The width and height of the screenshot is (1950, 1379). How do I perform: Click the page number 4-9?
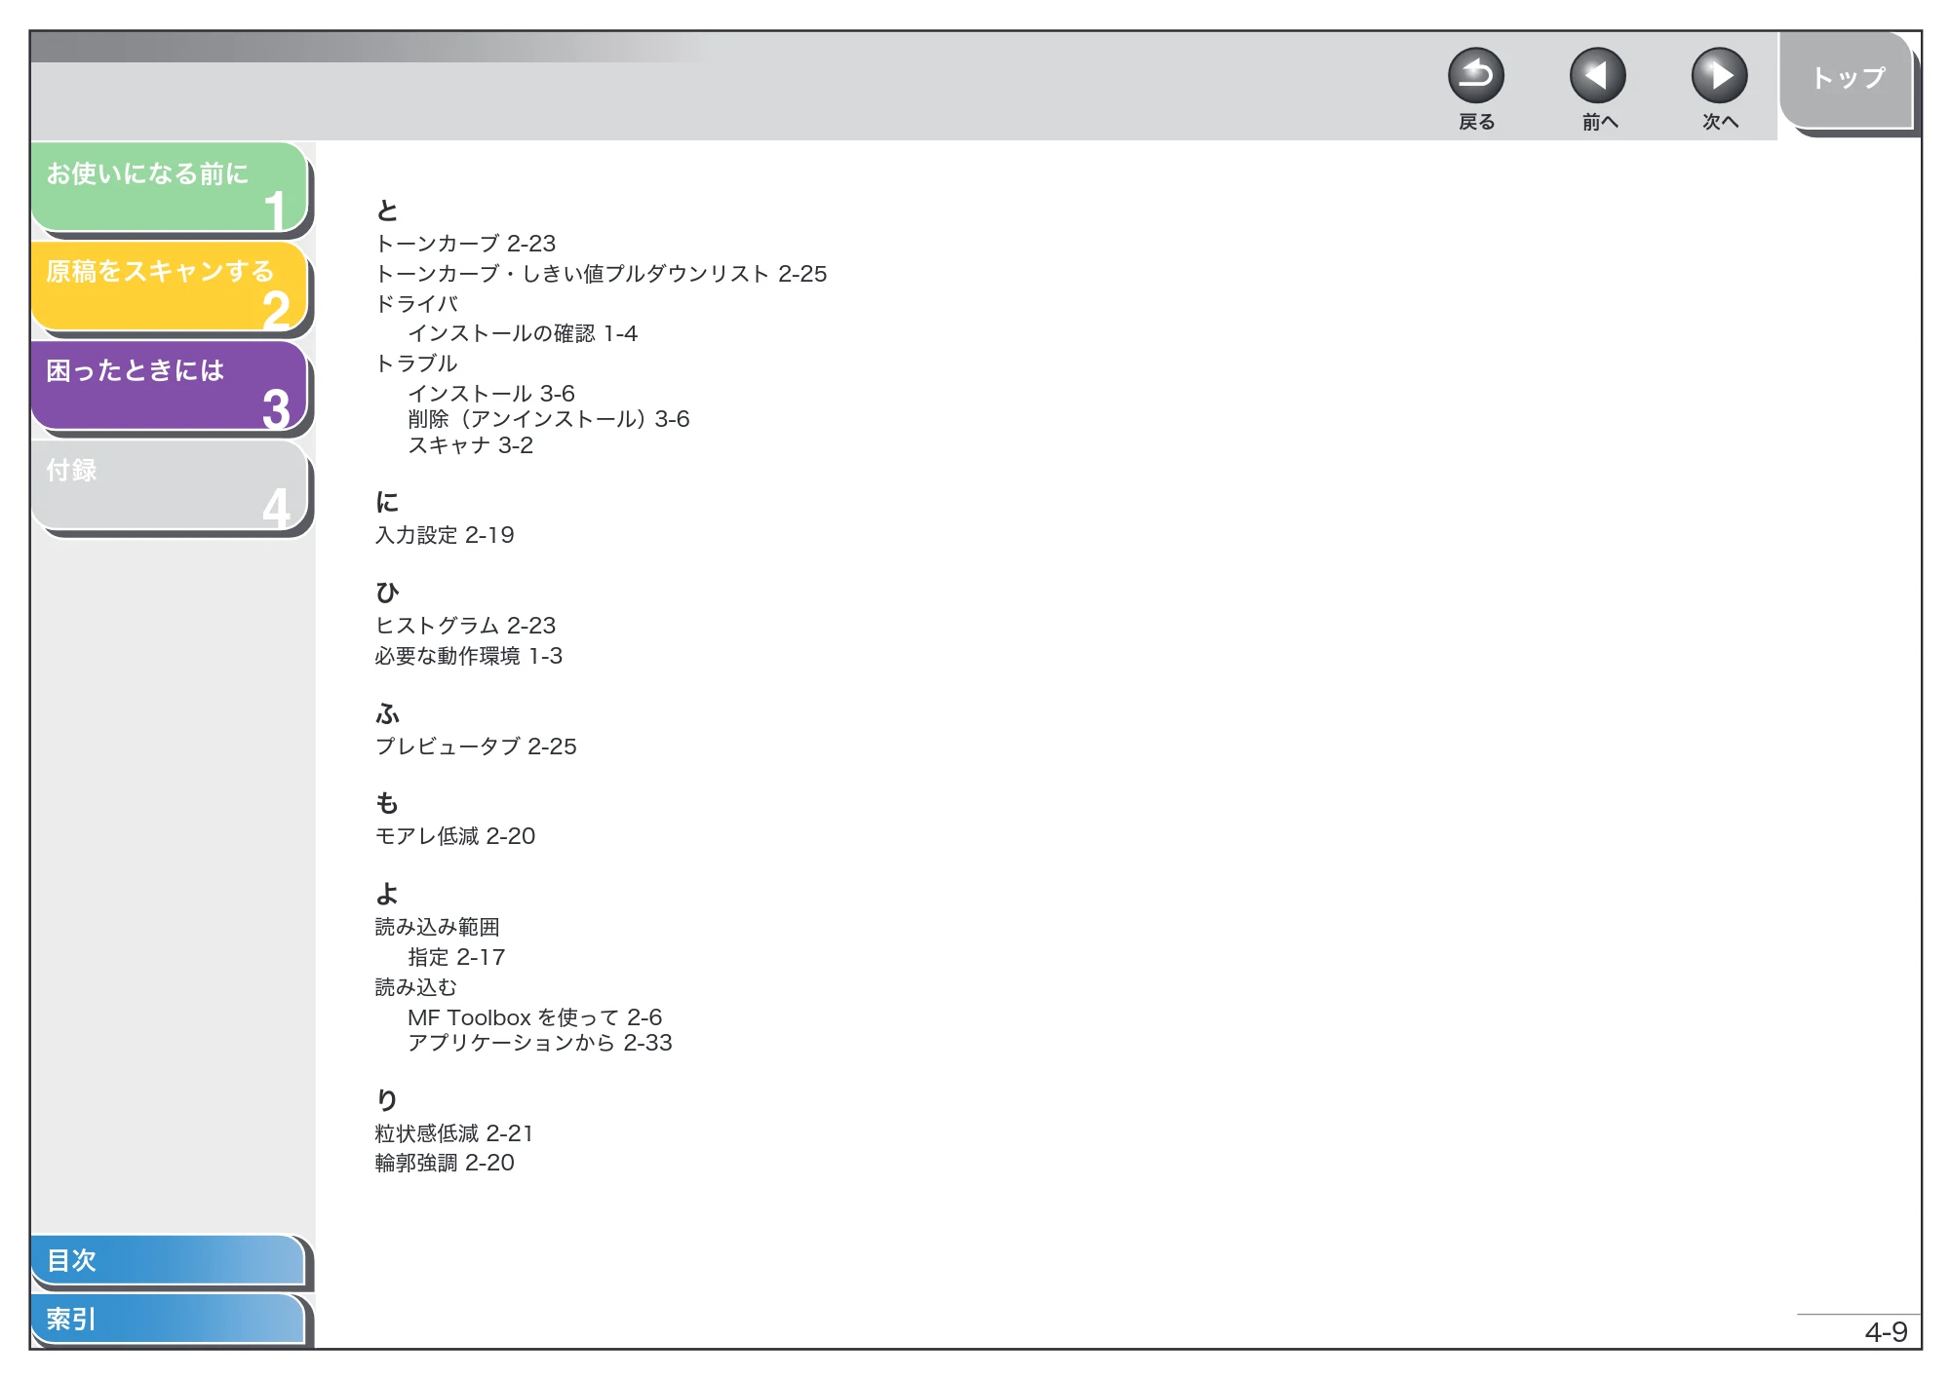[x=1886, y=1332]
